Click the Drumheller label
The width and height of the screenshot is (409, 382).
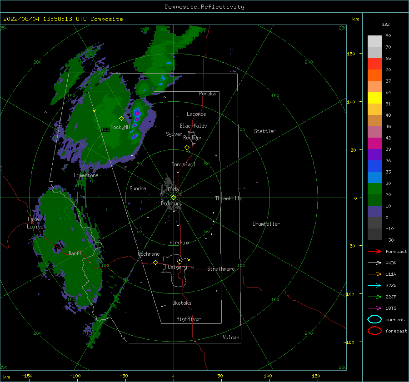pyautogui.click(x=266, y=224)
